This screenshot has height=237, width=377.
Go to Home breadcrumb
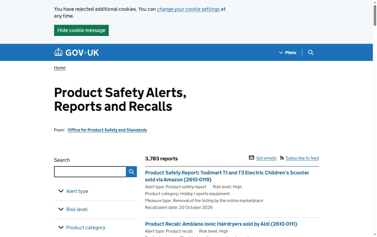[60, 68]
